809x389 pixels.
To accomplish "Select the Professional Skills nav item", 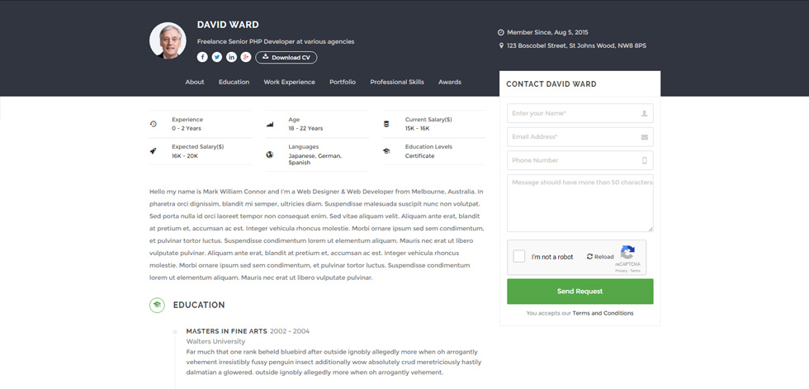I will pyautogui.click(x=397, y=82).
